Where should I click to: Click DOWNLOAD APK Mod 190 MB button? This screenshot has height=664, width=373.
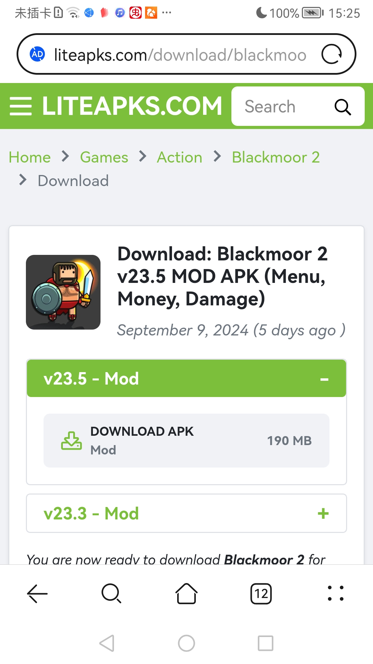[x=186, y=441]
